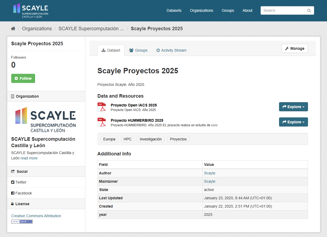Viewport: 327px width, 237px height.
Task: Select the Dataset tab
Action: click(111, 50)
